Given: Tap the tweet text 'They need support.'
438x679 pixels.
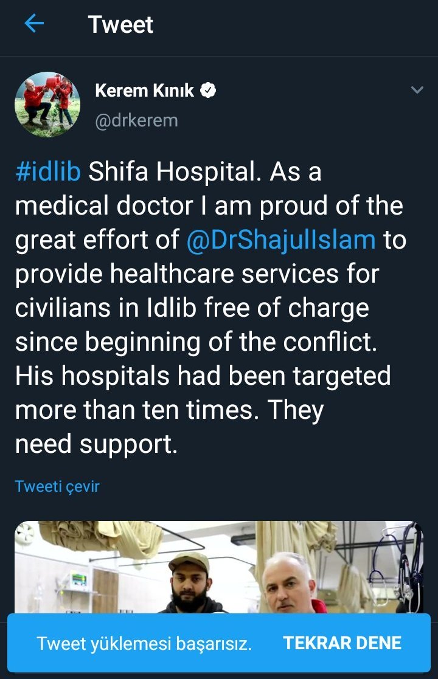Looking at the screenshot, I should 169,427.
